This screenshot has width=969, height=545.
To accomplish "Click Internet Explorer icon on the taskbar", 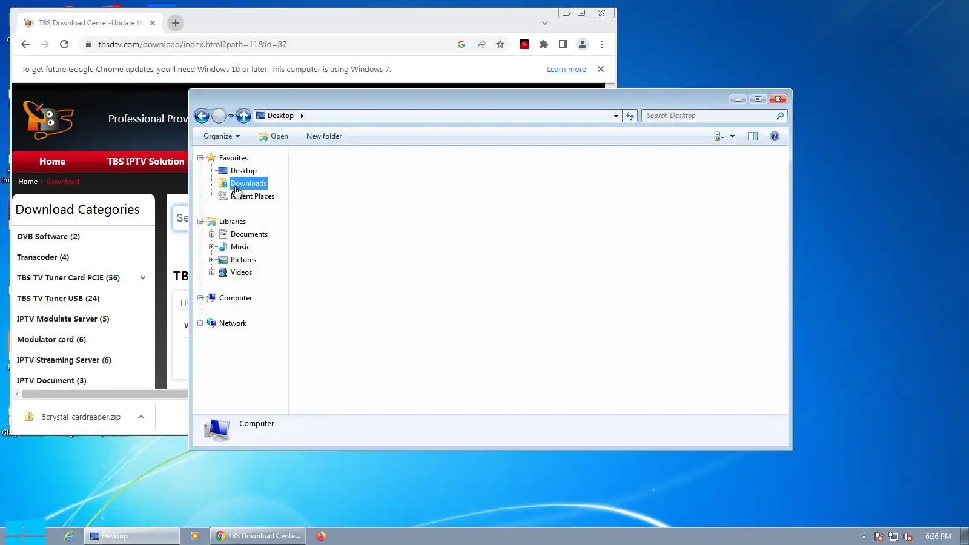I will [69, 536].
